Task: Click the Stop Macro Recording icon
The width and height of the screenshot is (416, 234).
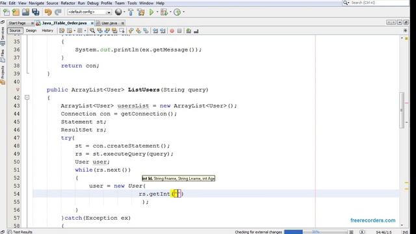Action: coord(179,31)
